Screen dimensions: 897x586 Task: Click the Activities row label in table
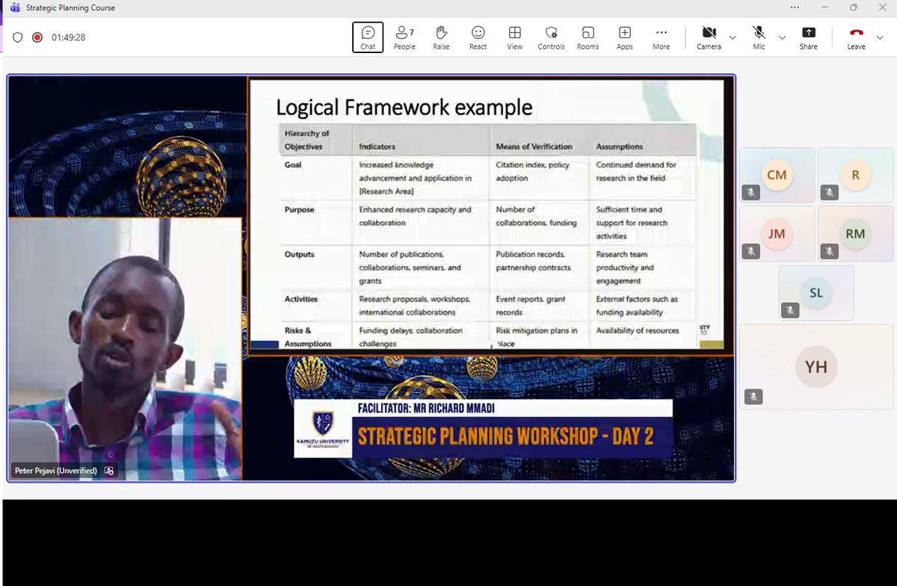(301, 299)
